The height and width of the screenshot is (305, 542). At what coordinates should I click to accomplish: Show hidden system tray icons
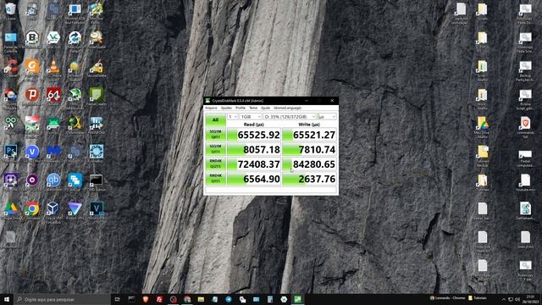pos(503,299)
